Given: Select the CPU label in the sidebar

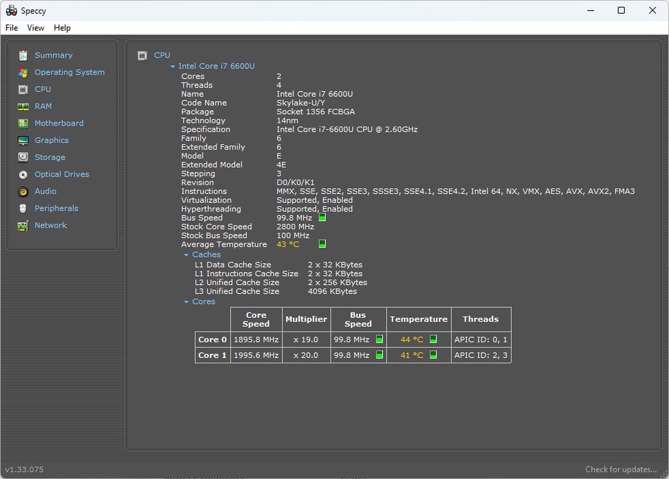Looking at the screenshot, I should click(x=43, y=89).
